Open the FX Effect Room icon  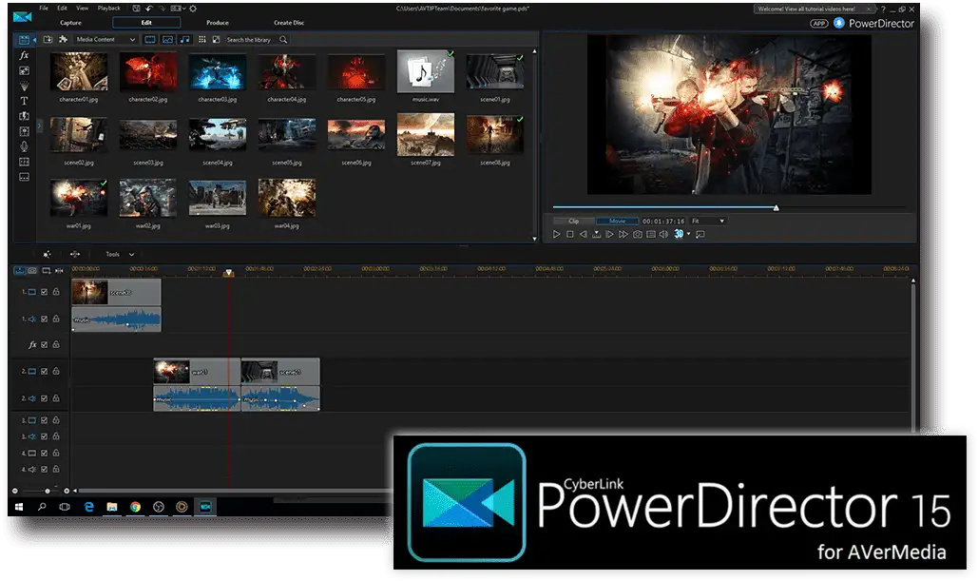click(x=24, y=55)
